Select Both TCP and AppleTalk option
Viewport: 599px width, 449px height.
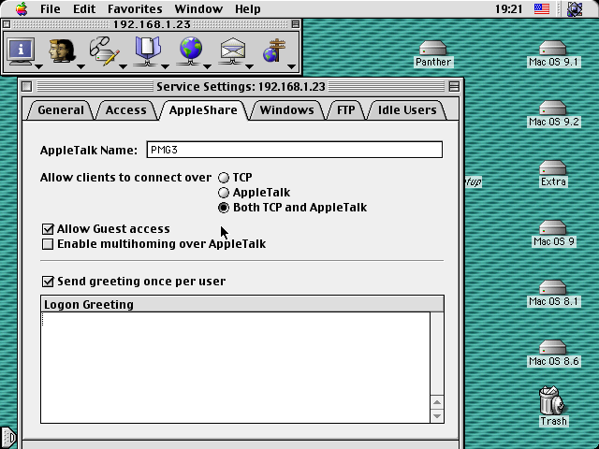[224, 208]
